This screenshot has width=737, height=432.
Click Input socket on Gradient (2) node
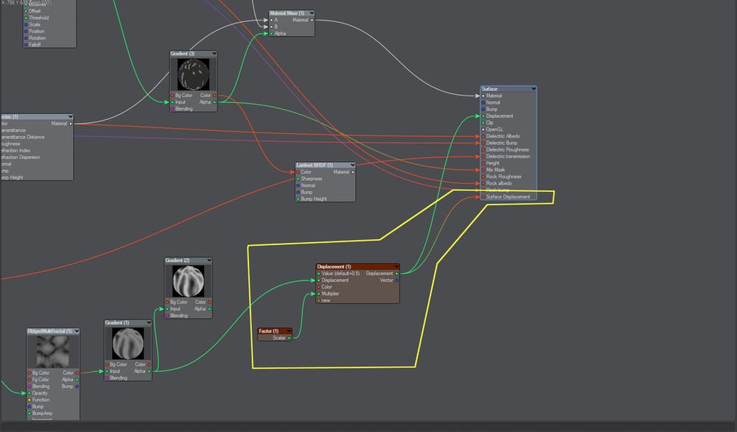pos(167,309)
